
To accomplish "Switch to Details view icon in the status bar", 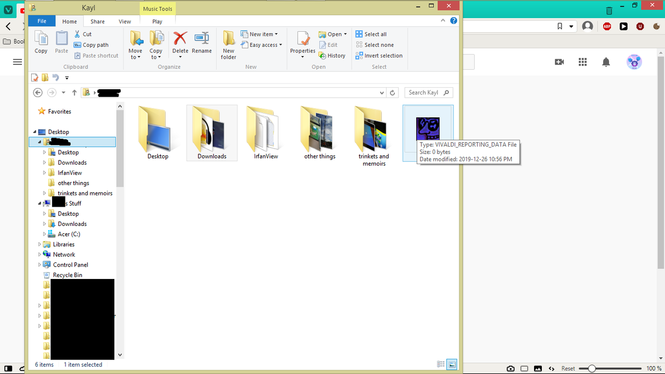I will 441,365.
